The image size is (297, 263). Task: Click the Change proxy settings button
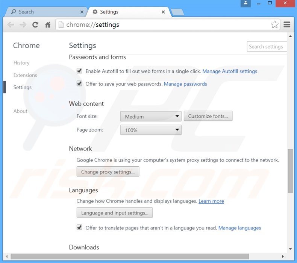pyautogui.click(x=108, y=172)
